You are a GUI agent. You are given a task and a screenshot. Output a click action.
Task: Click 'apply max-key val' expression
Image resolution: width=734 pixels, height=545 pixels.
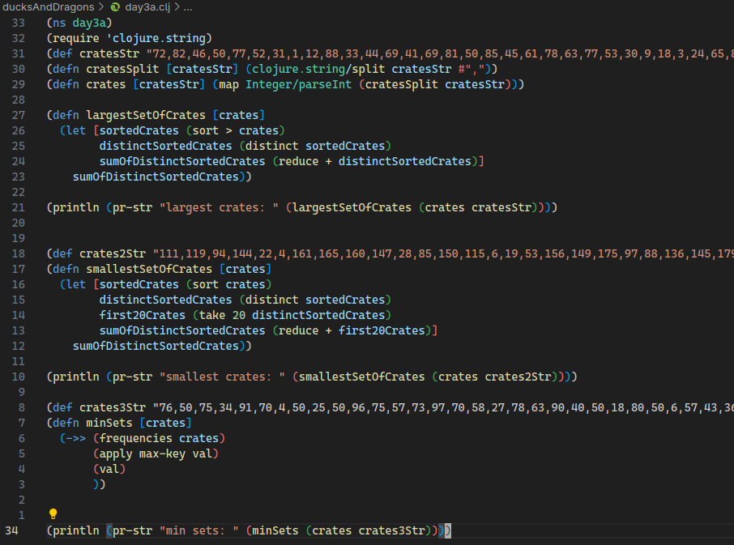coord(156,453)
